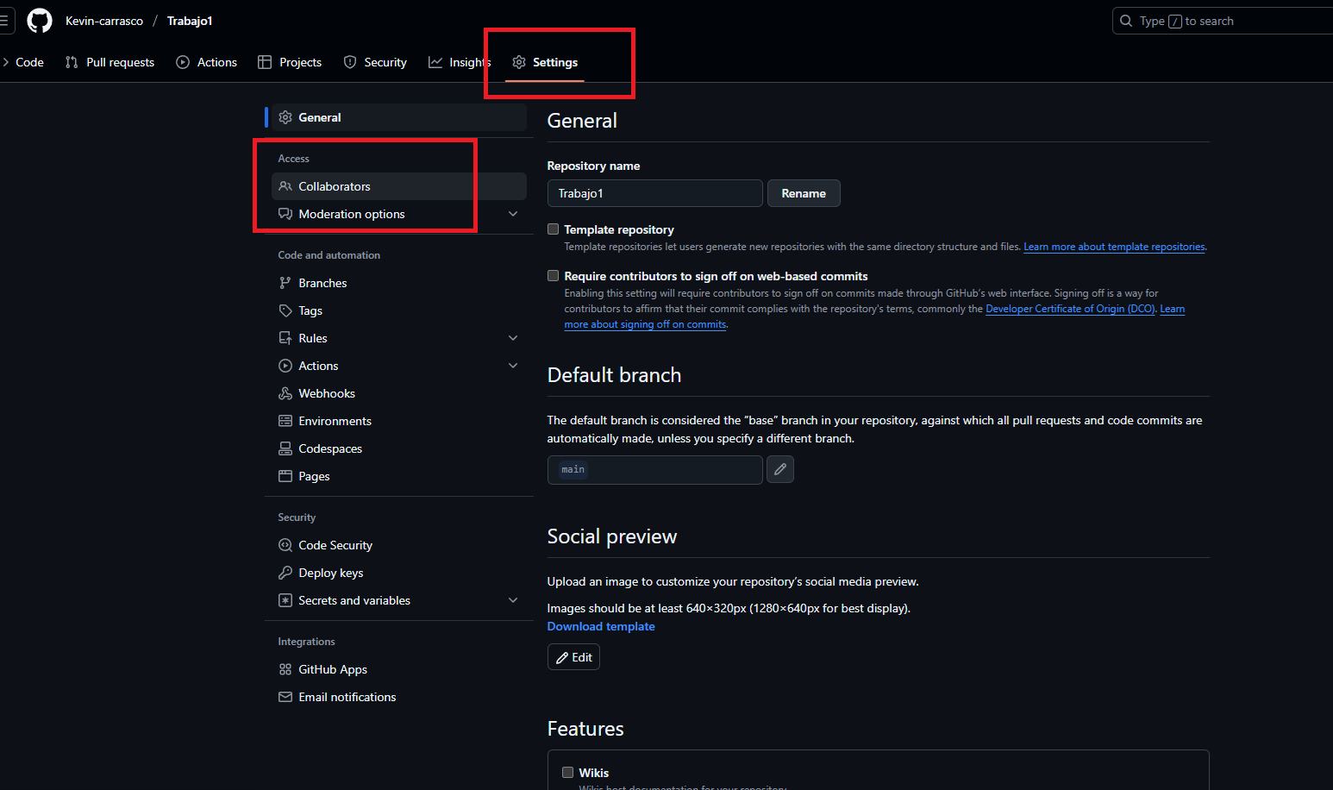
Task: Switch to the Pull requests tab
Action: click(x=110, y=62)
